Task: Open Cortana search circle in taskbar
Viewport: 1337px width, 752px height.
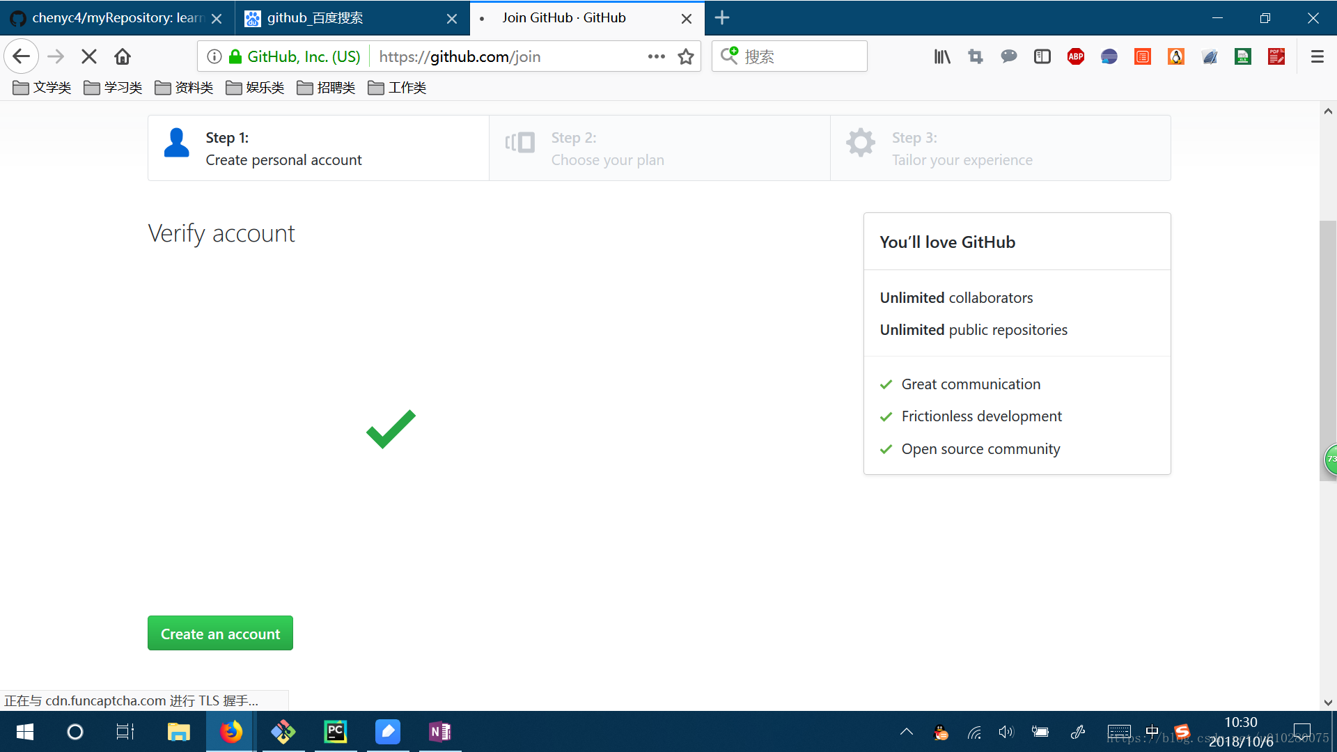Action: tap(75, 732)
